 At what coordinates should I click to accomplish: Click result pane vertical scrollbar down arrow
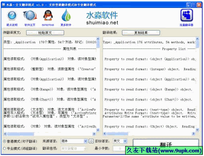197,130
